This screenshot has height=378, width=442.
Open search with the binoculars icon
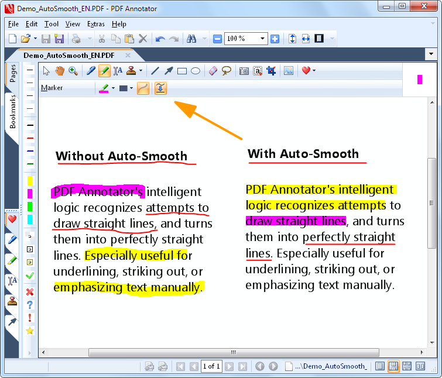coord(191,39)
